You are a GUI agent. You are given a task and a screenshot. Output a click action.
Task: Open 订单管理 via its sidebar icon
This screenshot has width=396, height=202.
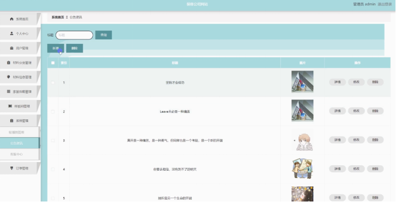click(x=12, y=168)
